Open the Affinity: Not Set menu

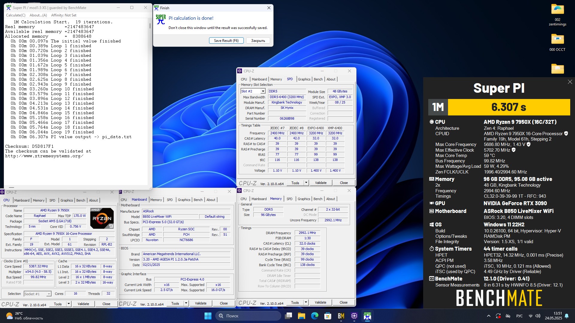64,15
